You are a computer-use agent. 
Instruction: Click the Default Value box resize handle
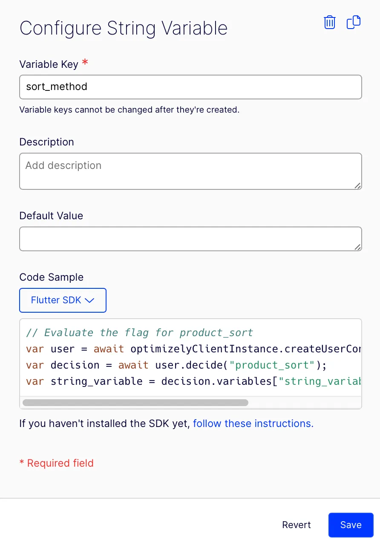click(357, 247)
